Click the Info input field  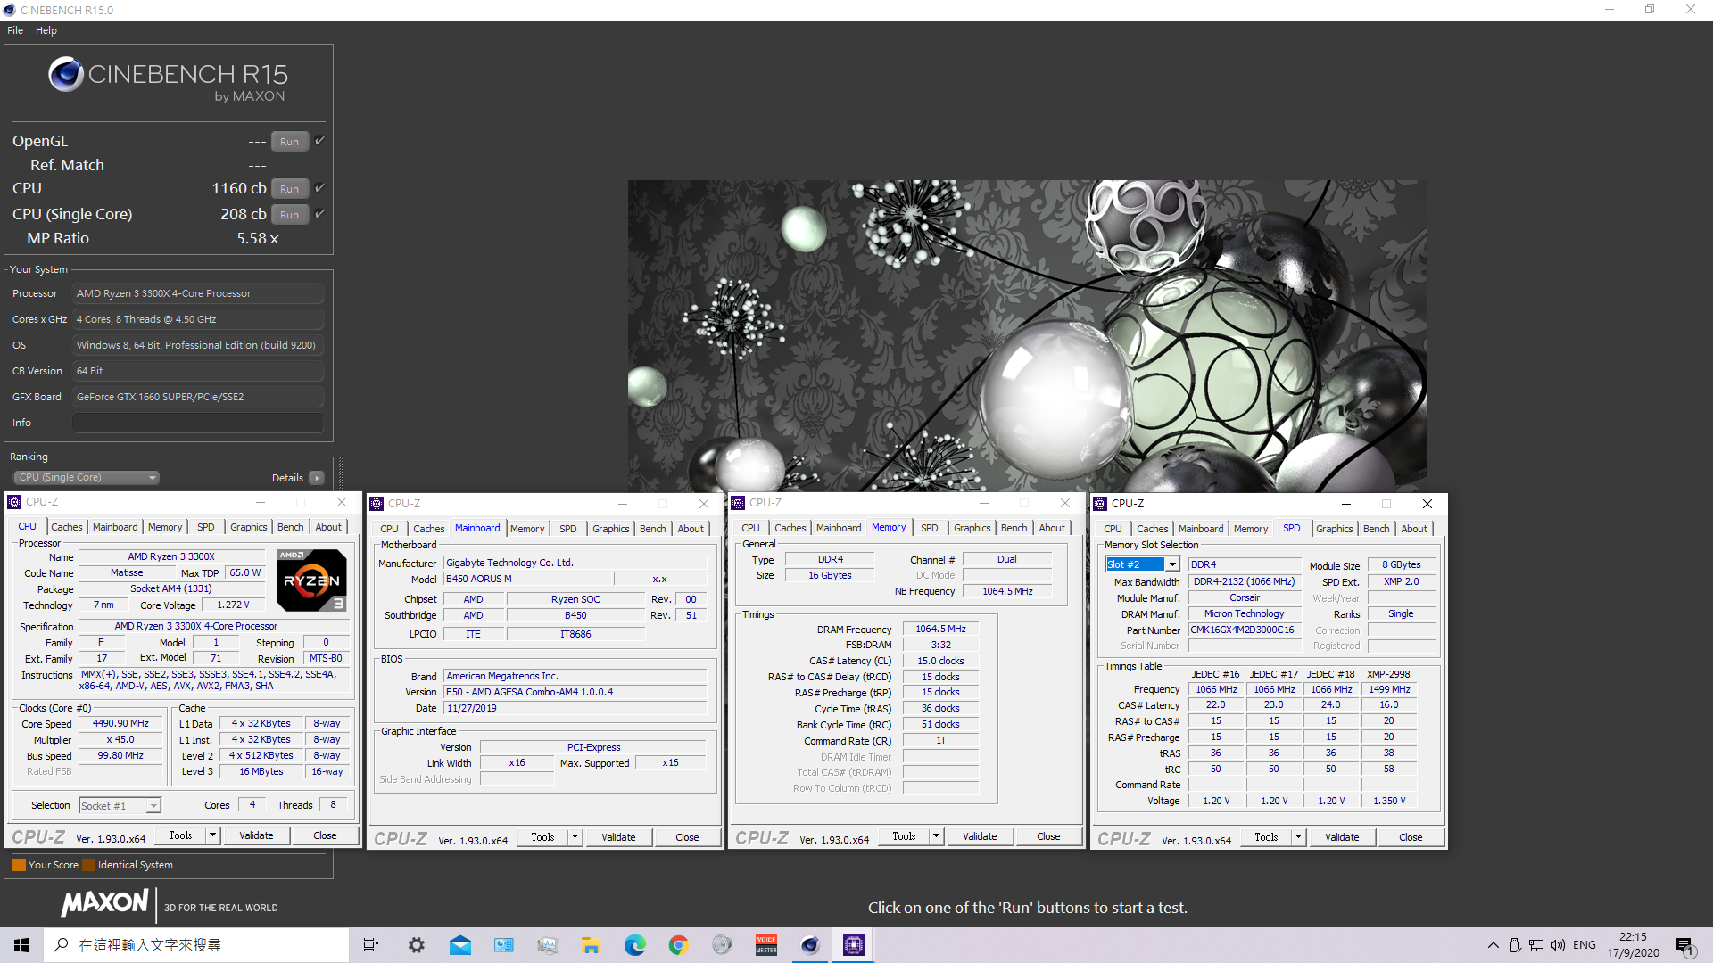click(198, 423)
